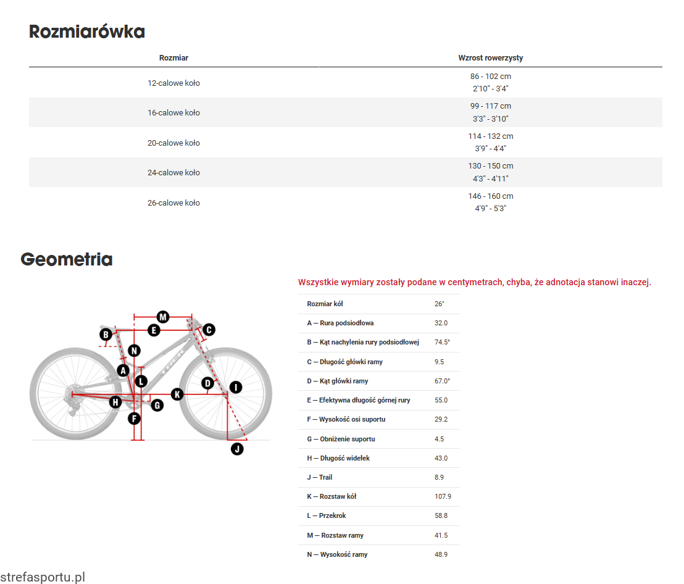This screenshot has width=684, height=584.
Task: Select the 12-calowe koło size row
Action: (173, 83)
